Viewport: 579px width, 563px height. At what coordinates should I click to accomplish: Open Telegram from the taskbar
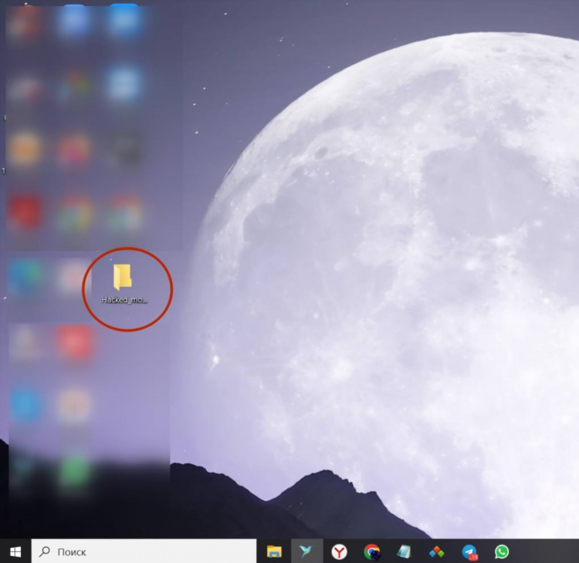[x=469, y=552]
